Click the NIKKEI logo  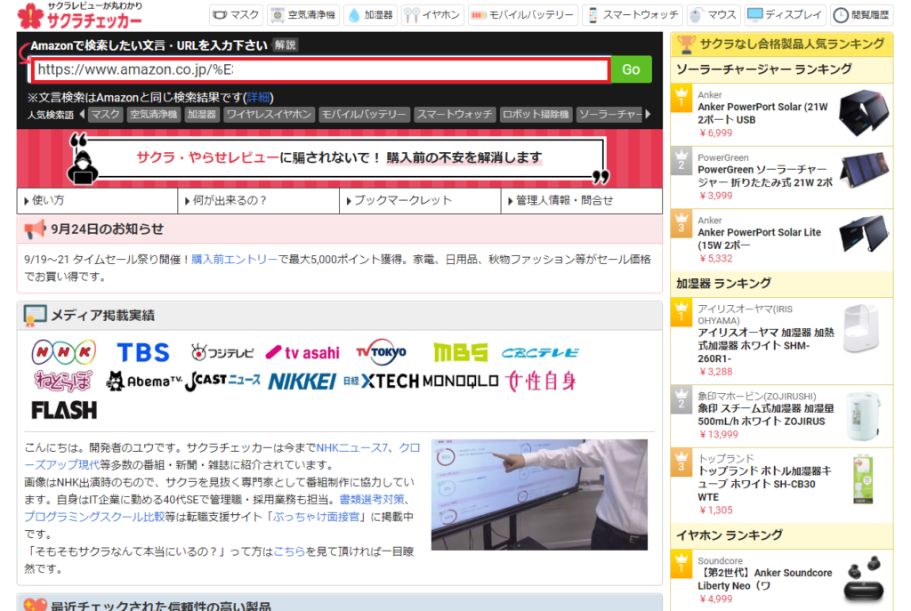point(302,382)
